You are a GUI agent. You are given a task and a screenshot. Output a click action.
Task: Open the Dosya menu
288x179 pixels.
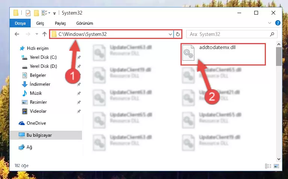[20, 23]
